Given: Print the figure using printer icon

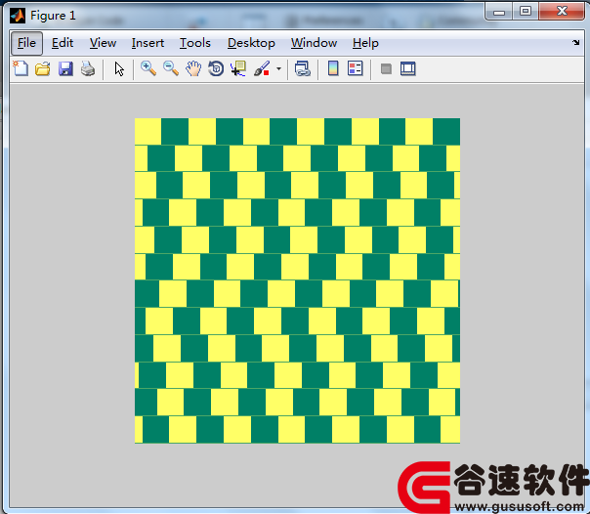Looking at the screenshot, I should 88,68.
